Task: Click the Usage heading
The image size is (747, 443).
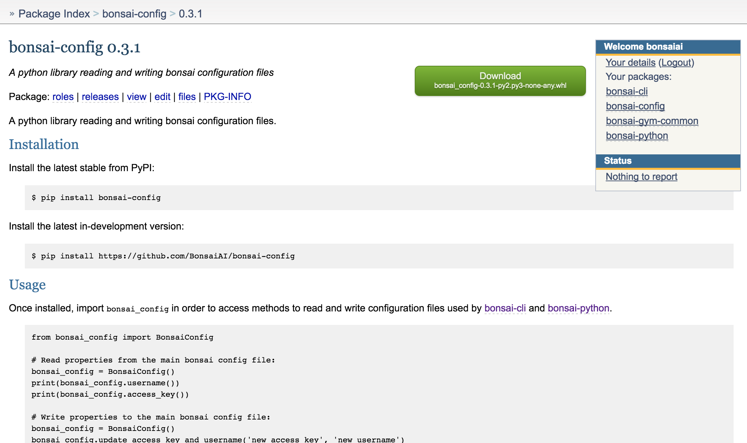Action: [x=28, y=285]
